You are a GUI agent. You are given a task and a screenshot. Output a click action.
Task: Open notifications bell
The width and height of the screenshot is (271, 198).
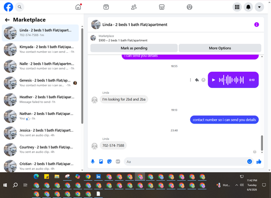248,7
